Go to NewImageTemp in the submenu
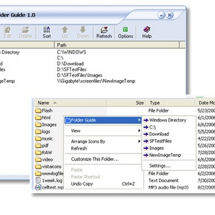 pos(169,155)
